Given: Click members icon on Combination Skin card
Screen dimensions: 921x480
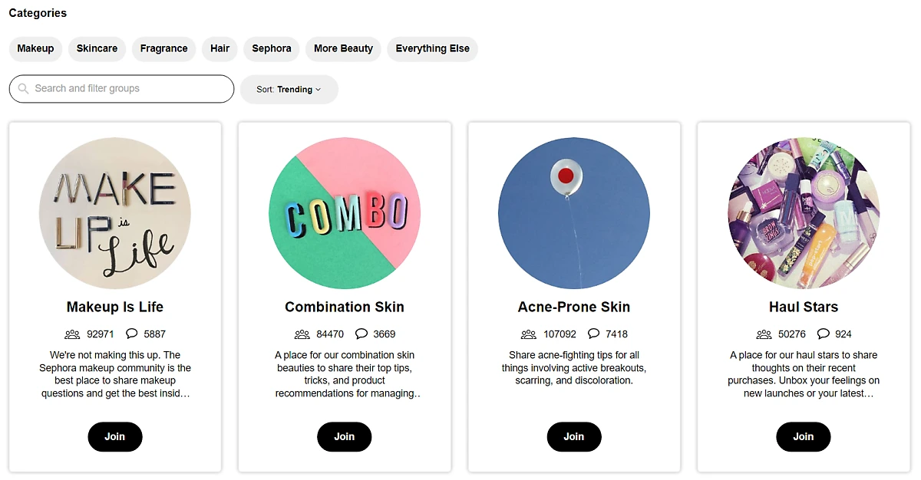Looking at the screenshot, I should point(302,334).
